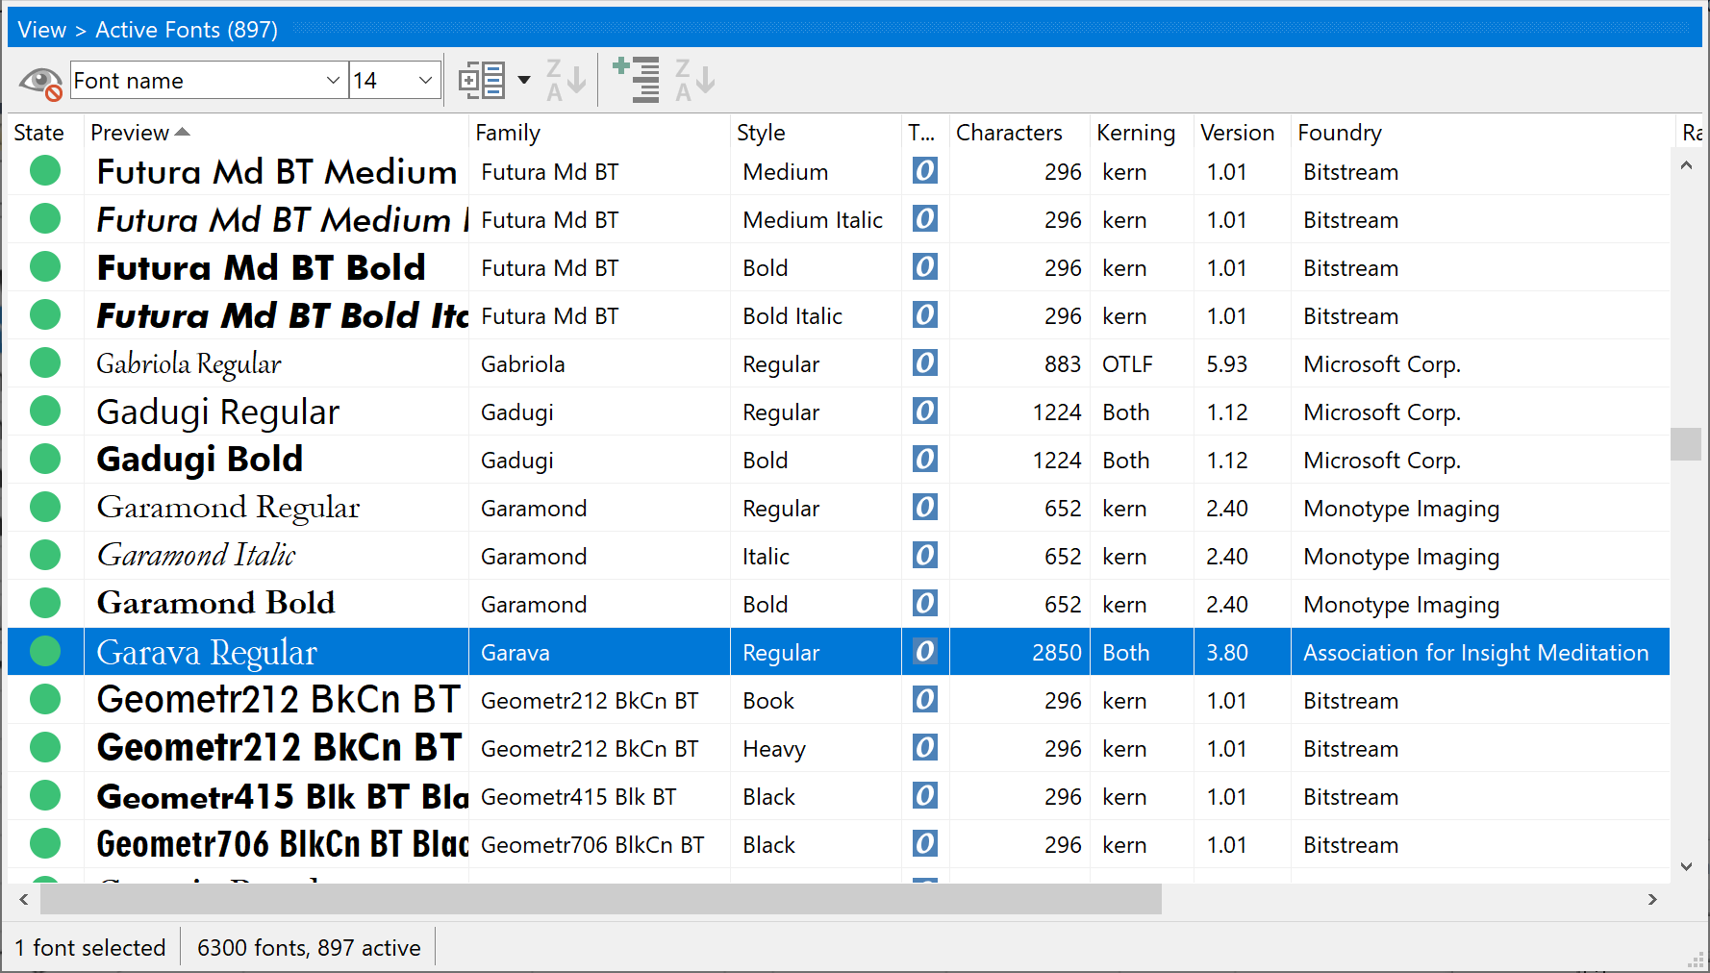Select the Gabriola Regular preview
Screen dimensions: 1710x973
pos(189,364)
